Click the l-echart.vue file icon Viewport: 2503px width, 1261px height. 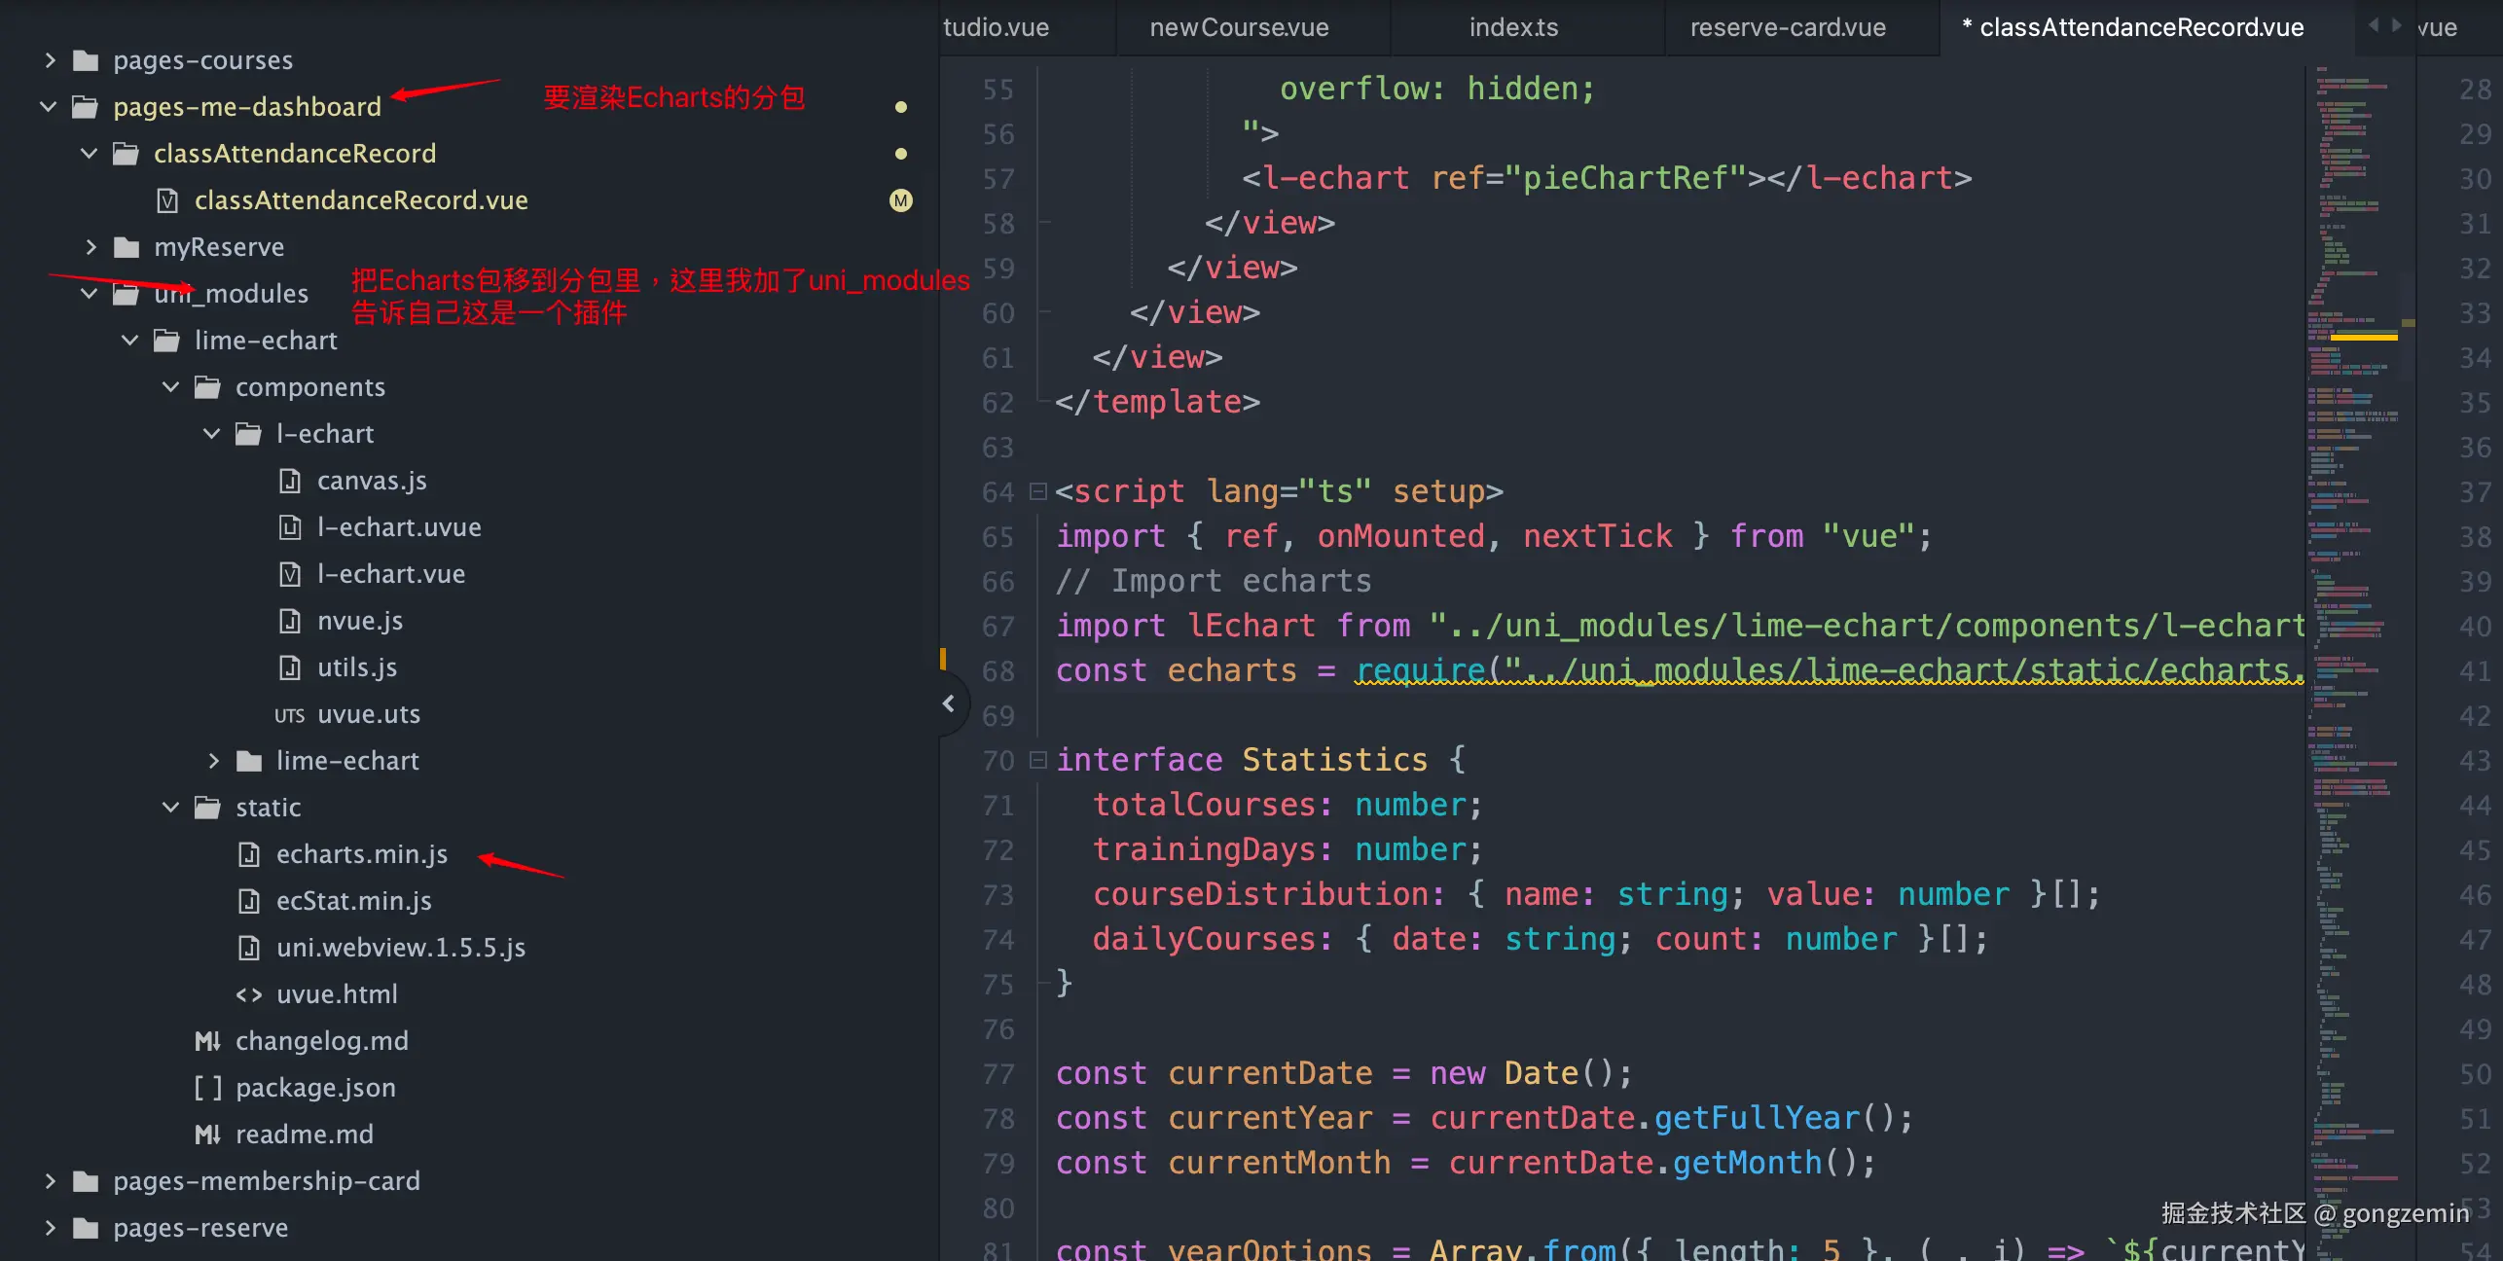coord(290,574)
